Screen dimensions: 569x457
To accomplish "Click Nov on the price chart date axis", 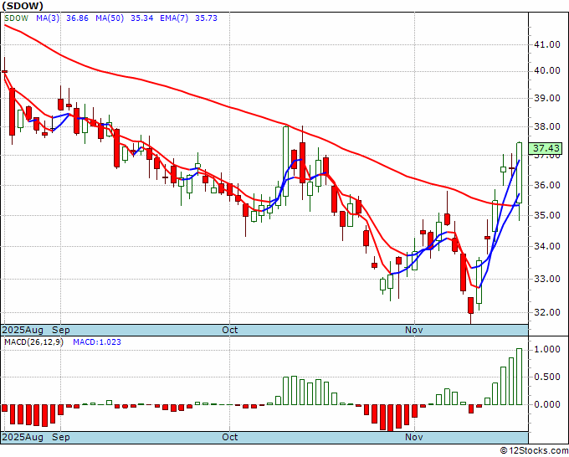I will [414, 330].
